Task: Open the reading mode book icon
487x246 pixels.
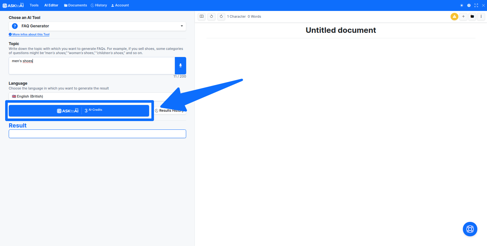Action: (202, 16)
